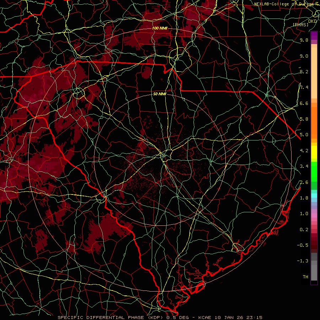The width and height of the screenshot is (320, 320).
Task: Click the bright green band of the color scale
Action: pyautogui.click(x=314, y=172)
